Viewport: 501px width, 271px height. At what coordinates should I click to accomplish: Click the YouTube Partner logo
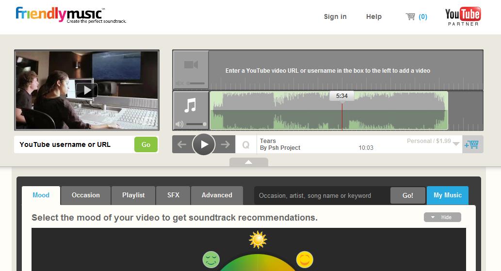(463, 16)
